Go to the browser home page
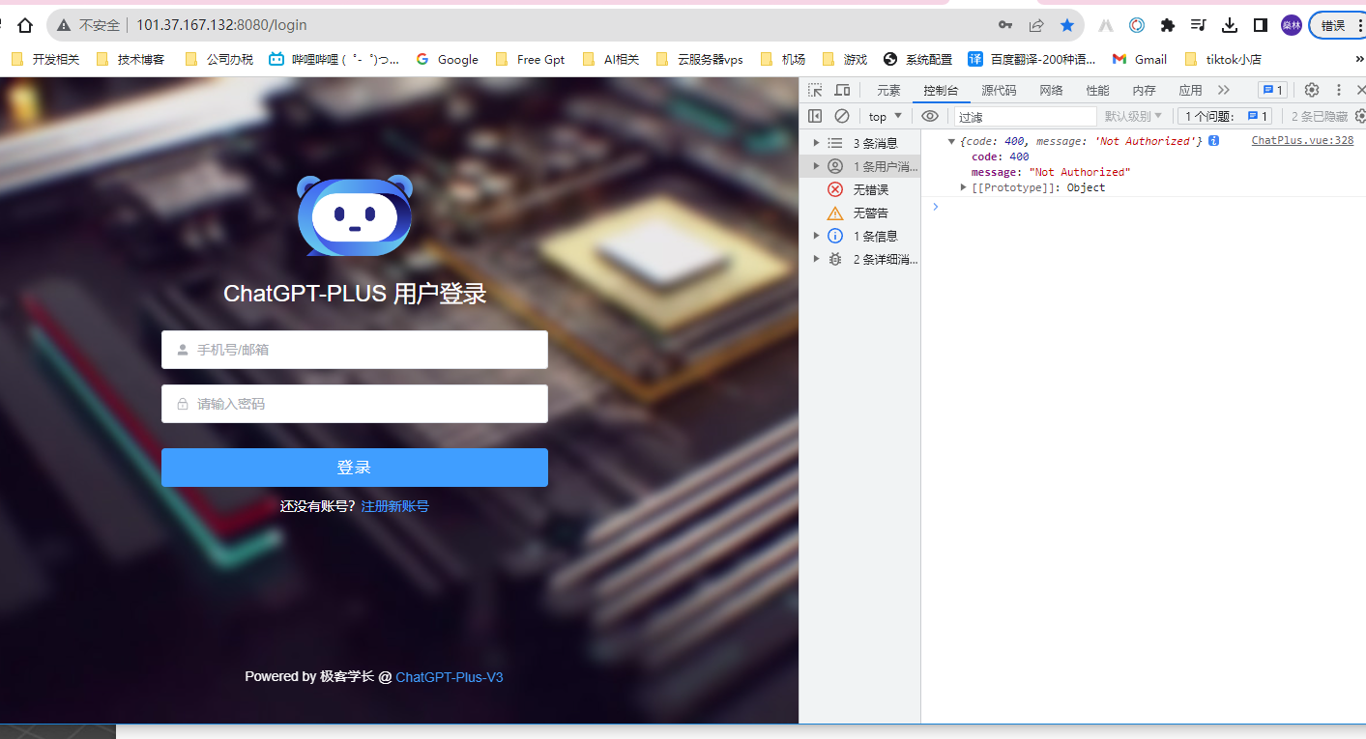1366x739 pixels. (x=25, y=25)
